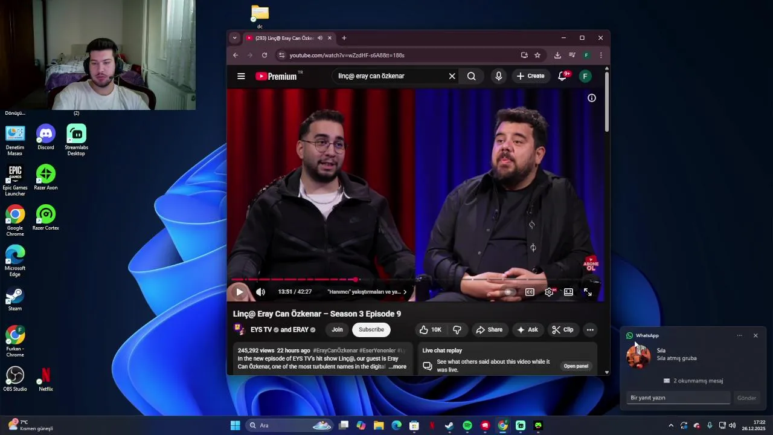Screen dimensions: 773x435
Task: Go to the YouTube Premium home logo
Action: (x=277, y=76)
